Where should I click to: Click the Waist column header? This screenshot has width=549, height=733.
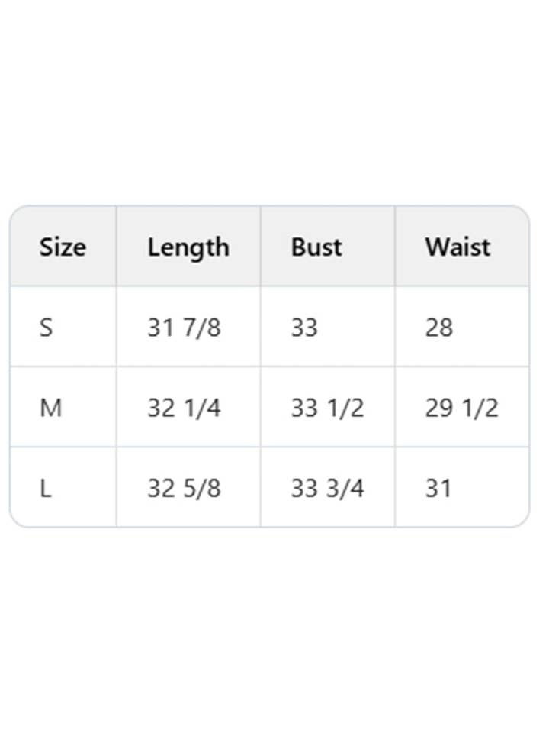coord(457,247)
